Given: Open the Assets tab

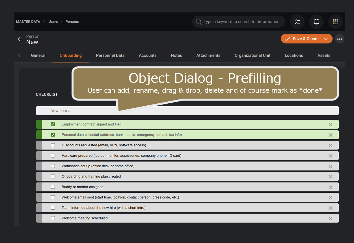Looking at the screenshot, I should [324, 55].
